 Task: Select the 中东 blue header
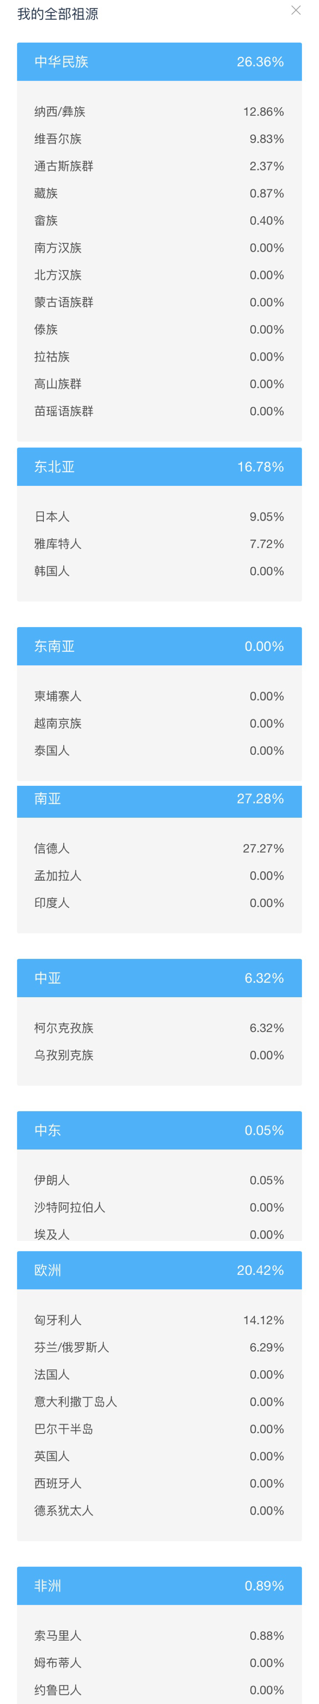[x=159, y=1130]
